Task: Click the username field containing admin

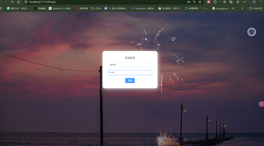Action: coord(130,64)
